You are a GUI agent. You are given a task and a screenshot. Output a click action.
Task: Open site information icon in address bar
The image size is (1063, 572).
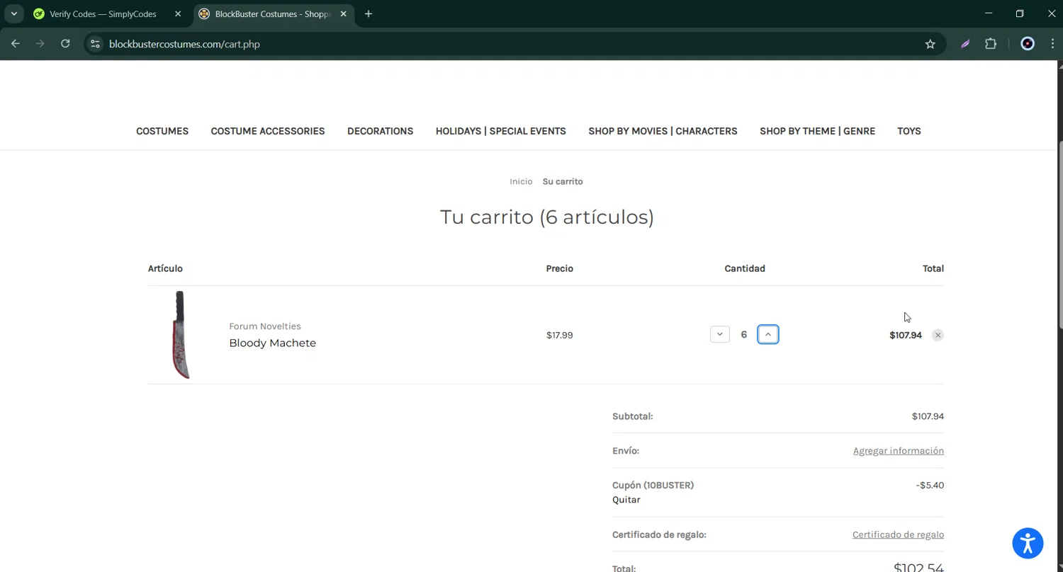(x=95, y=44)
